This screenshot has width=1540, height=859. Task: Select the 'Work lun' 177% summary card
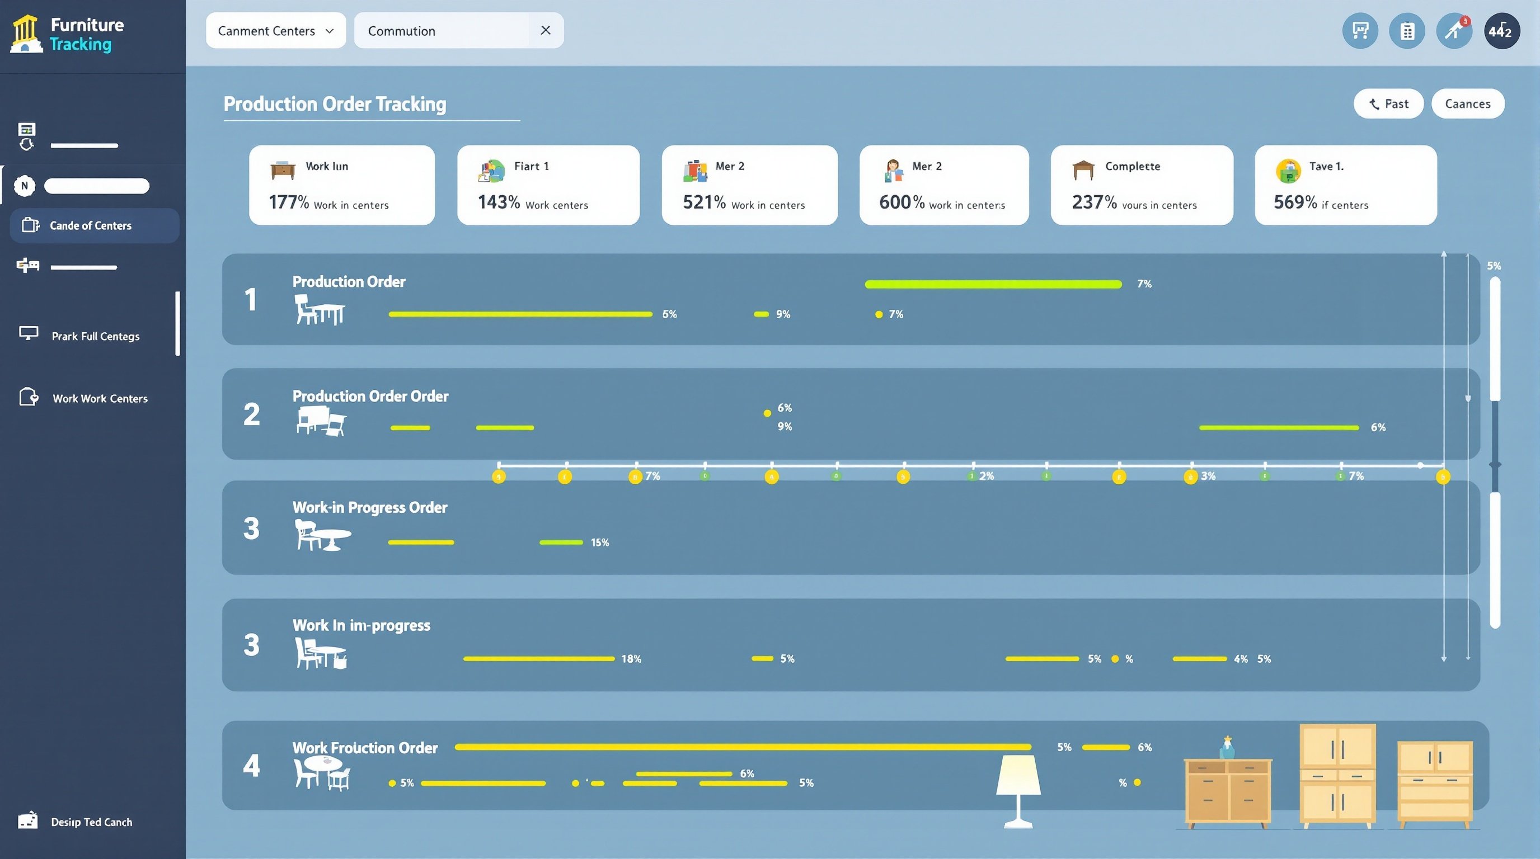tap(341, 185)
